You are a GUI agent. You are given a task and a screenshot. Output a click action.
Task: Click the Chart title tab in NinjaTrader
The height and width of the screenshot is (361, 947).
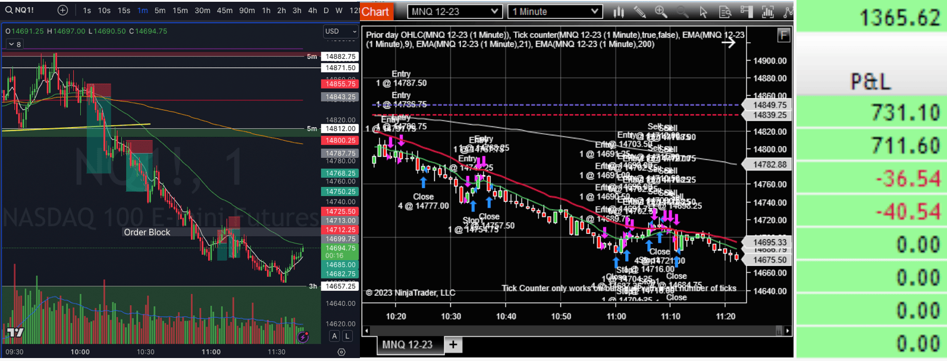pyautogui.click(x=375, y=11)
